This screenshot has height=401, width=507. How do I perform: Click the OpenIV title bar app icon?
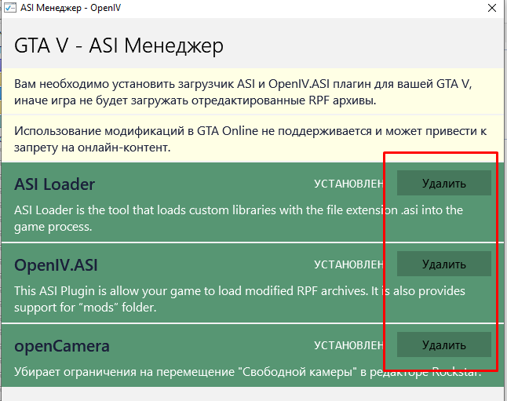9,8
